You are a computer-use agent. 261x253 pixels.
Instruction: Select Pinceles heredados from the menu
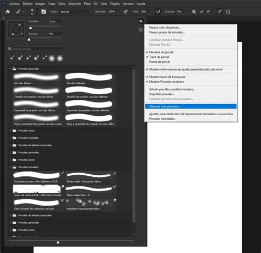pyautogui.click(x=162, y=119)
